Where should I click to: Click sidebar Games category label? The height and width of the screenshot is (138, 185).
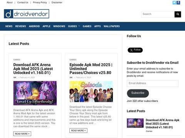tap(149, 131)
